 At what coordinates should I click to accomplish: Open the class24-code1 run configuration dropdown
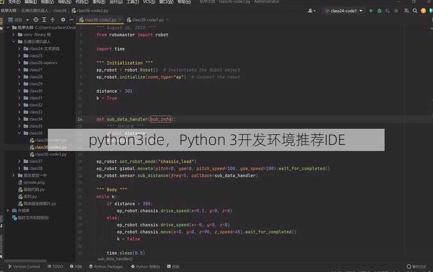344,11
